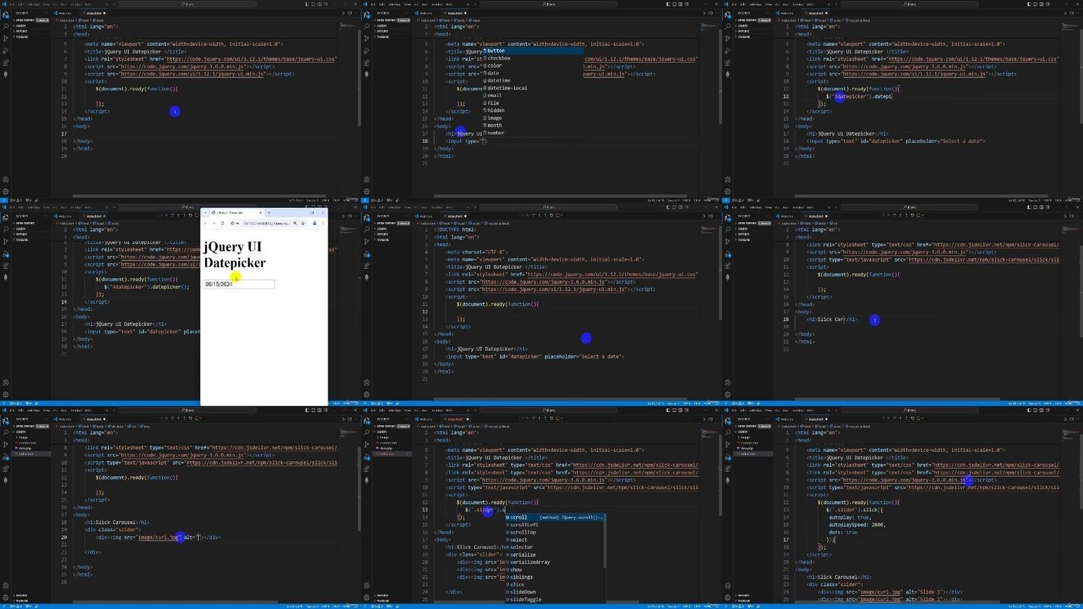
Task: Open Chrome's three-dot menu
Action: pyautogui.click(x=323, y=223)
